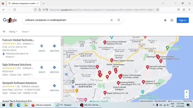Click the Openlogix map pin
Screen dimensions: 193x108
click(157, 56)
